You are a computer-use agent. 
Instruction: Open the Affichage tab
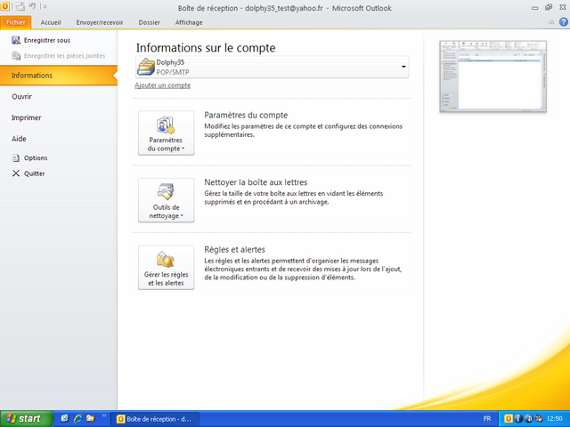pos(189,22)
